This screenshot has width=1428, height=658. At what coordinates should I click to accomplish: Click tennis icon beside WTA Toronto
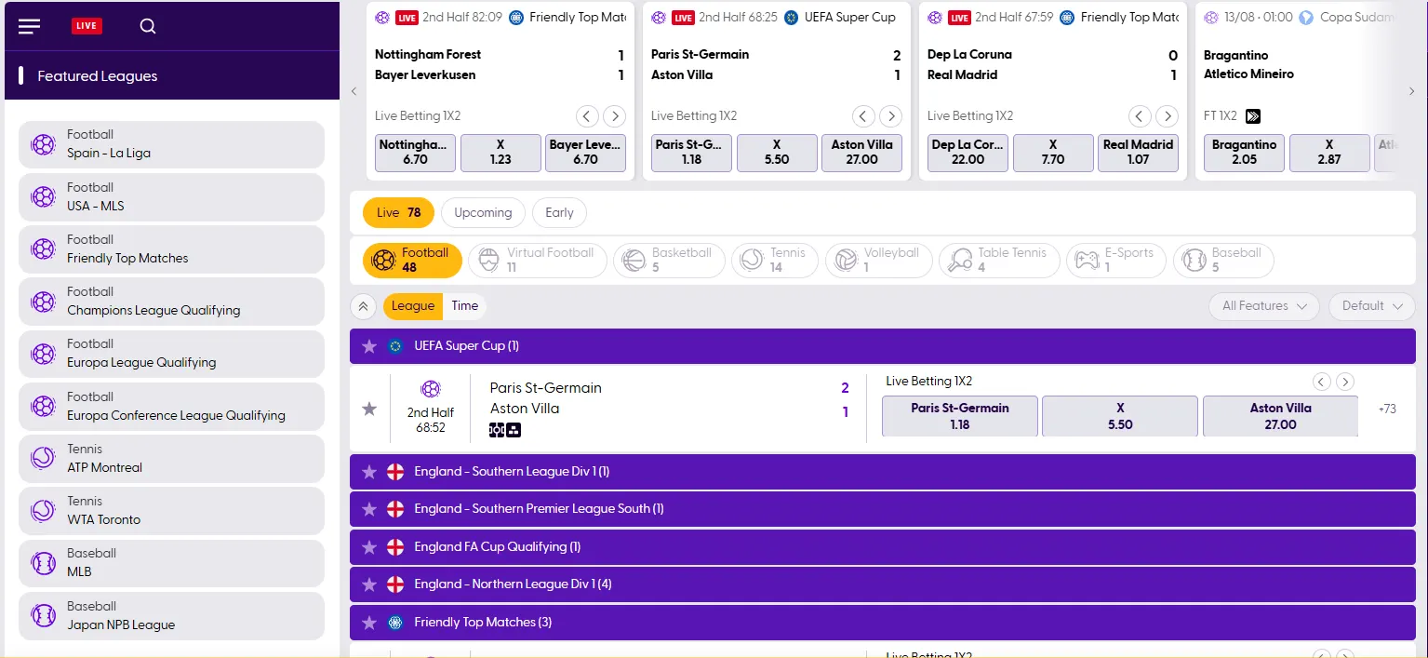click(43, 511)
